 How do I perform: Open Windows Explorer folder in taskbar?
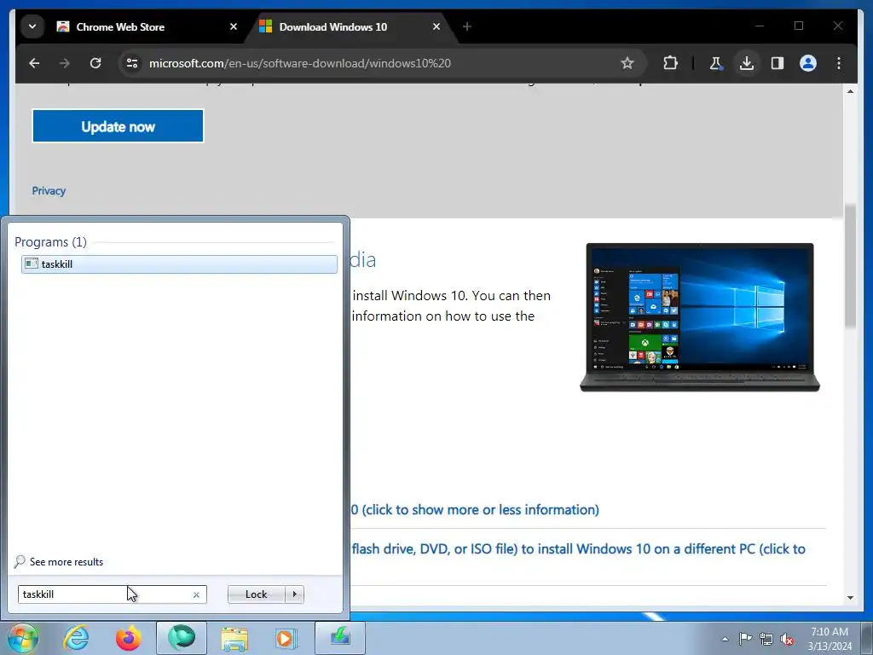(x=234, y=638)
